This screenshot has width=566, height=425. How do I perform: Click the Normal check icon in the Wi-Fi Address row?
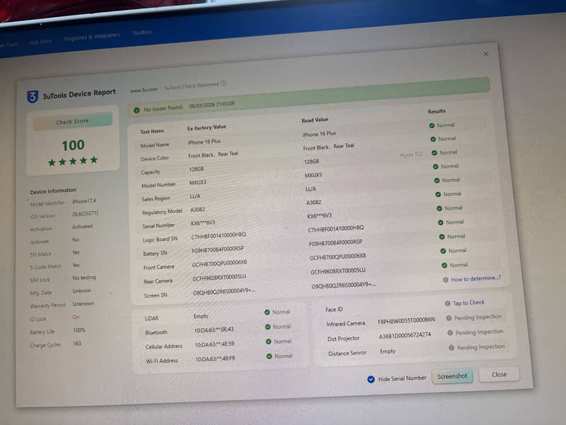[270, 356]
